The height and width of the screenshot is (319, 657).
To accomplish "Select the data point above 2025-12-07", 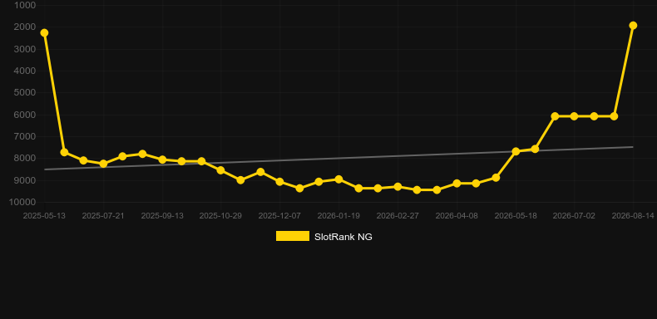I will [x=279, y=182].
